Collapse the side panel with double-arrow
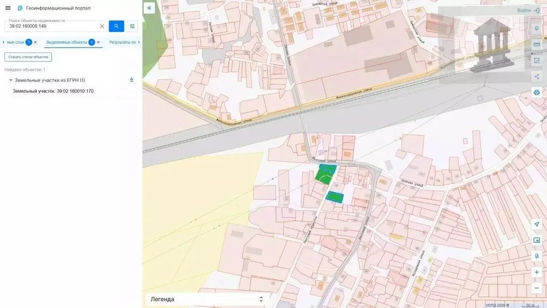The width and height of the screenshot is (547, 308). [x=149, y=8]
